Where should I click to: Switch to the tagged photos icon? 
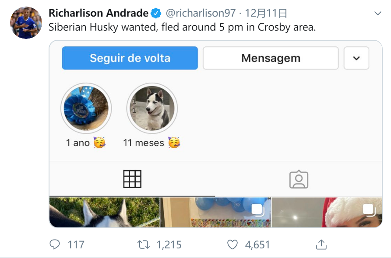tap(299, 179)
